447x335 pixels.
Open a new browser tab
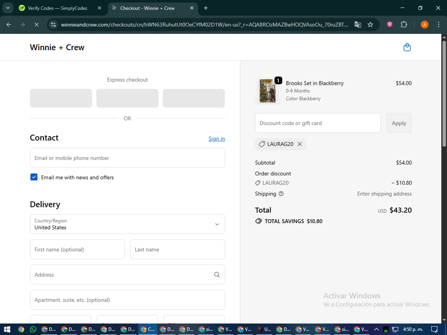pos(206,8)
